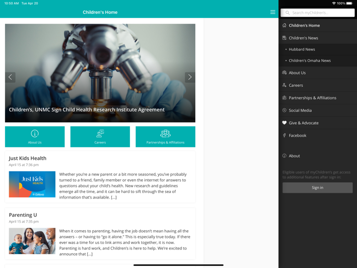
Task: Click the 'April 15 at 7:35 pm' timestamp
Action: 23,222
